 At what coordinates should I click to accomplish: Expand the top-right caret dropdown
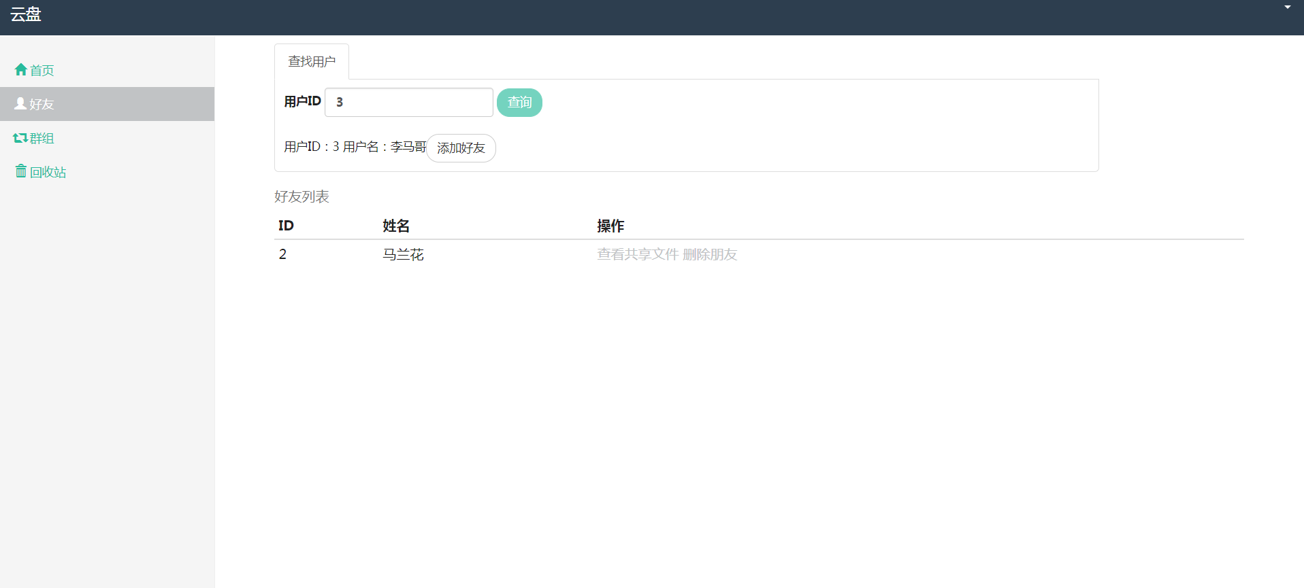(x=1287, y=7)
